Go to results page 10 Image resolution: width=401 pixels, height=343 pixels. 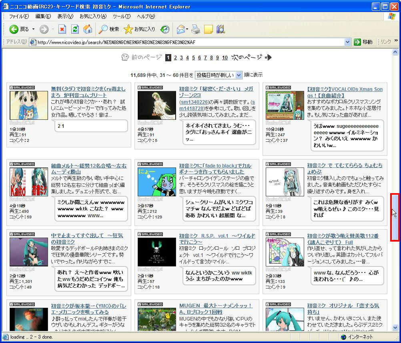(x=225, y=58)
